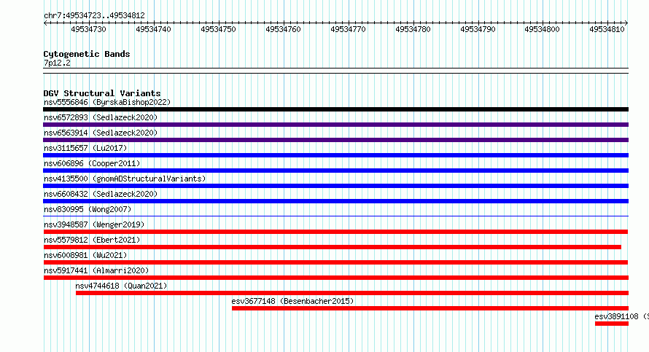Click the nsv5917441 (Almarri2020) label

pyautogui.click(x=96, y=270)
